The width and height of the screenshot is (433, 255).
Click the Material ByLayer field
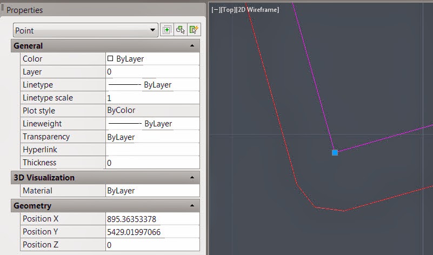[x=152, y=191]
